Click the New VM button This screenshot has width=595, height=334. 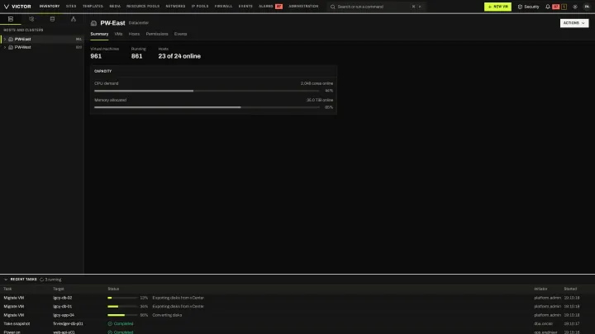tap(497, 7)
